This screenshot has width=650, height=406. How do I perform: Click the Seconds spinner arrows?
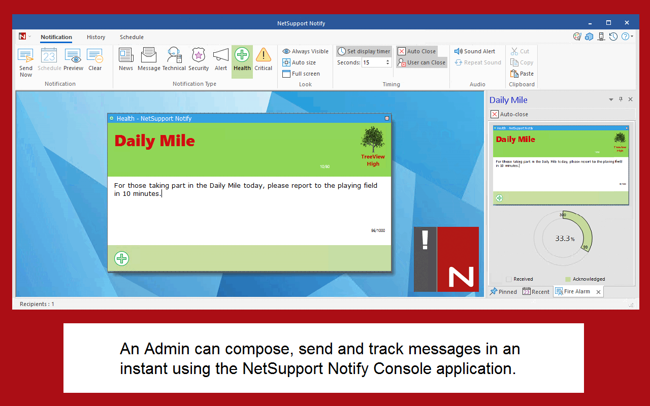[x=387, y=62]
